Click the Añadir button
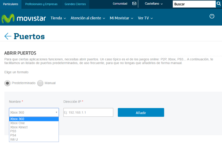 tap(141, 113)
